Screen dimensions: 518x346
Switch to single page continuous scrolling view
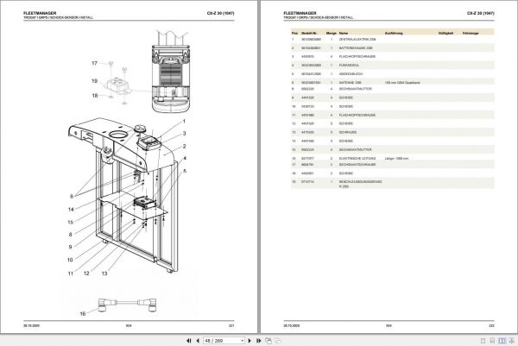point(492,340)
